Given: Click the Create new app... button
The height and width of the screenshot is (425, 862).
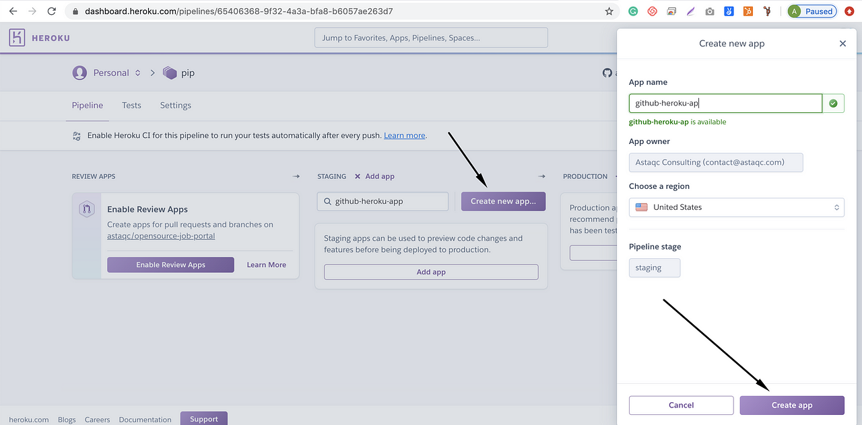Looking at the screenshot, I should 503,201.
